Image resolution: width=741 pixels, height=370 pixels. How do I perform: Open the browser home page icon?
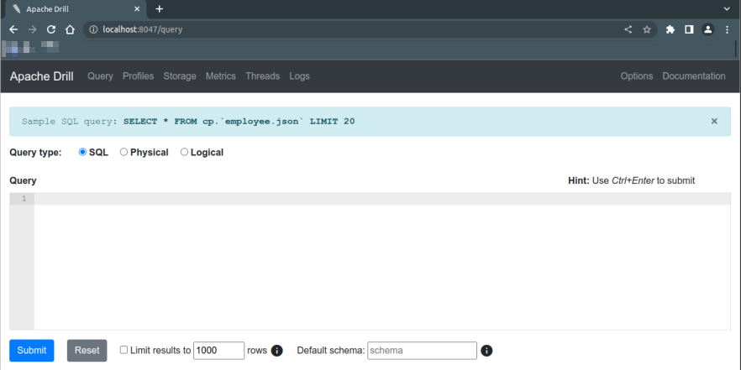(x=70, y=29)
